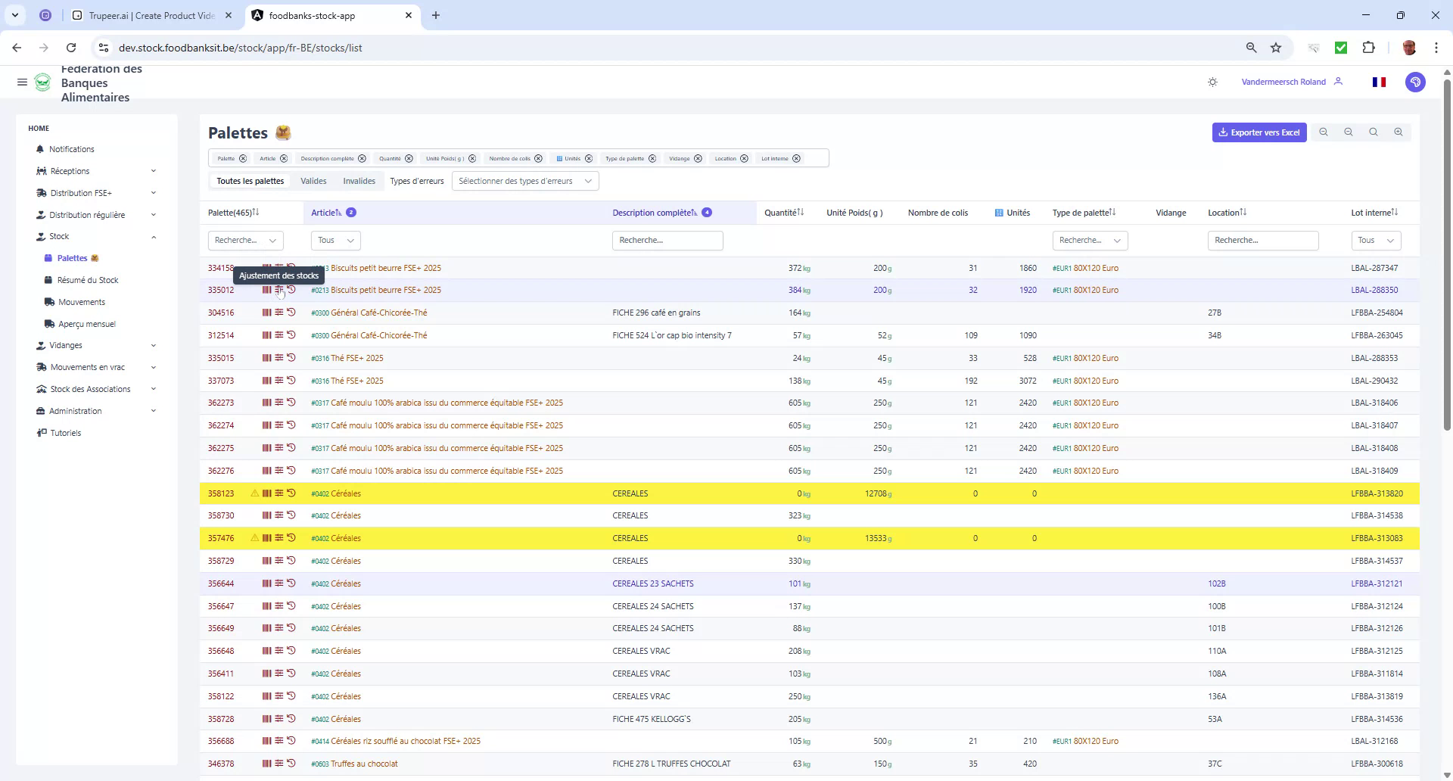
Task: Remove the Vidange filter chip
Action: [x=698, y=158]
